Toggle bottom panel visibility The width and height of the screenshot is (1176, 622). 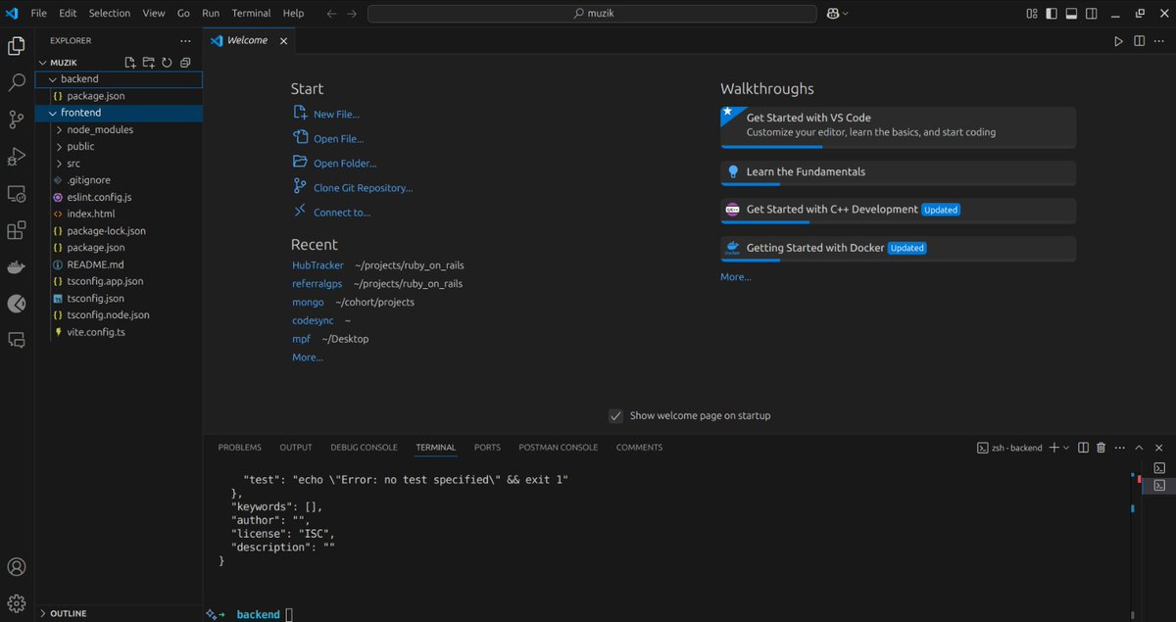tap(1071, 14)
